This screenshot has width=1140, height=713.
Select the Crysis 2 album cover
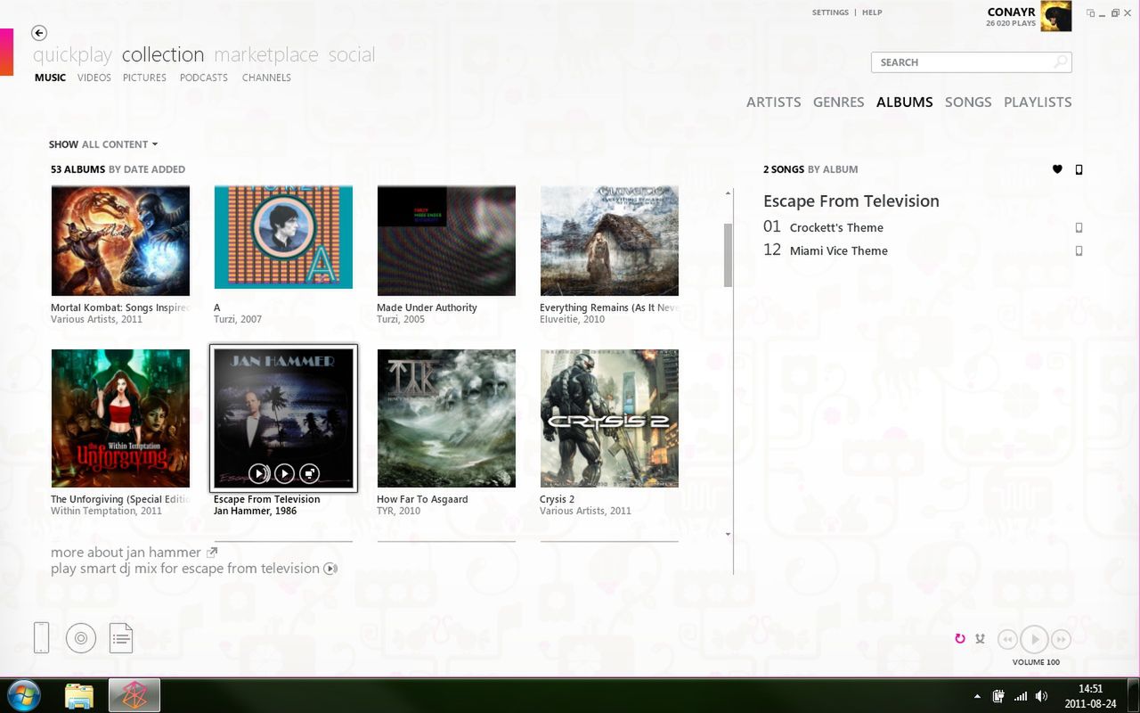click(x=609, y=418)
